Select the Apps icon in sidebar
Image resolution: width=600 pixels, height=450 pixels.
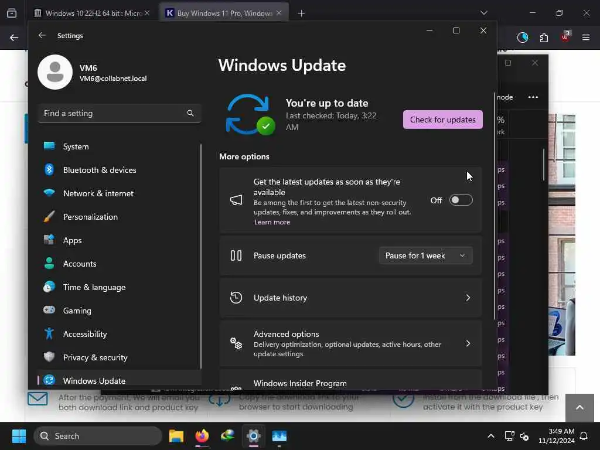[49, 240]
